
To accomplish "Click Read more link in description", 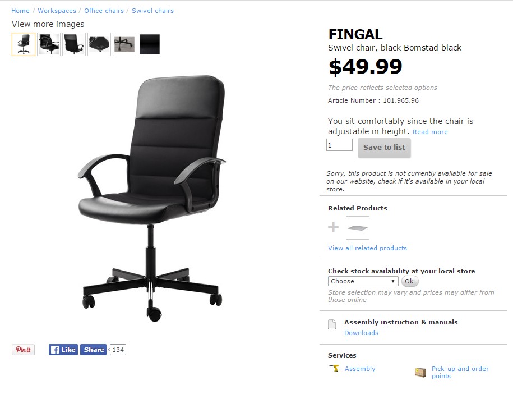I will (430, 132).
